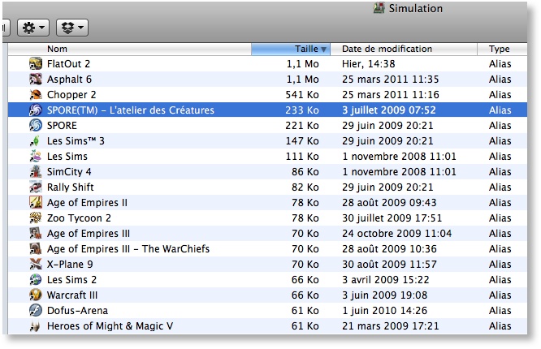Click the 24 octobre 2009 11:04 date

point(396,234)
